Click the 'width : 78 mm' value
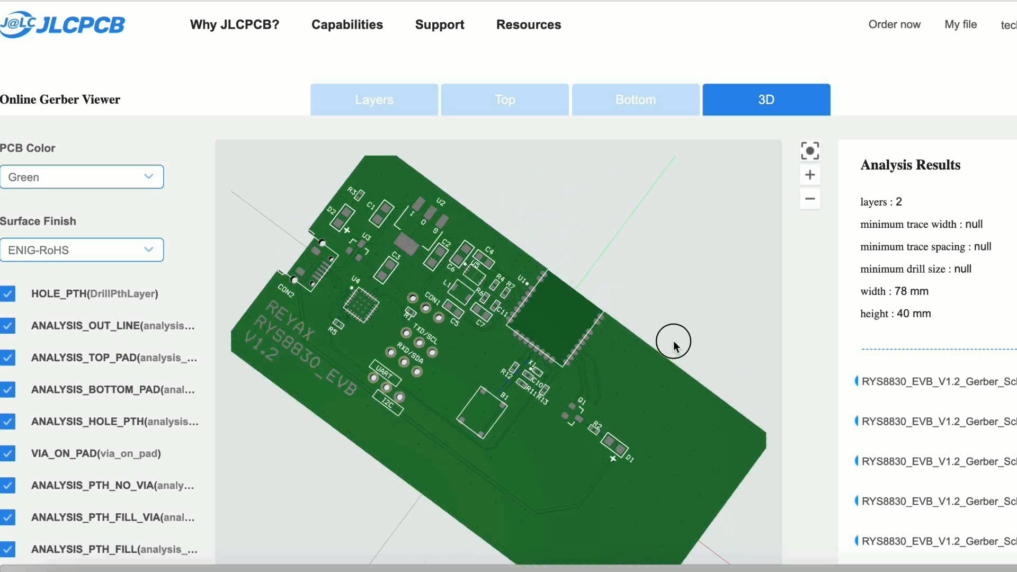Viewport: 1017px width, 572px height. click(x=894, y=291)
